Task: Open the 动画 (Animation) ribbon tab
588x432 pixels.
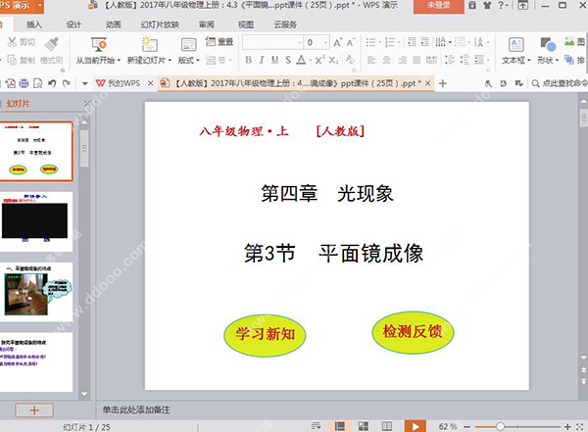Action: [114, 24]
